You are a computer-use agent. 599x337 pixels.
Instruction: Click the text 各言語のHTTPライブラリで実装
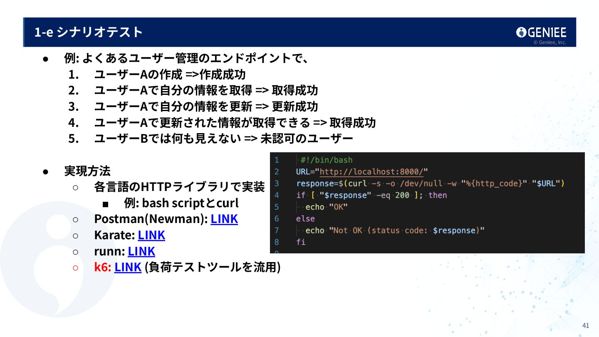coord(179,187)
